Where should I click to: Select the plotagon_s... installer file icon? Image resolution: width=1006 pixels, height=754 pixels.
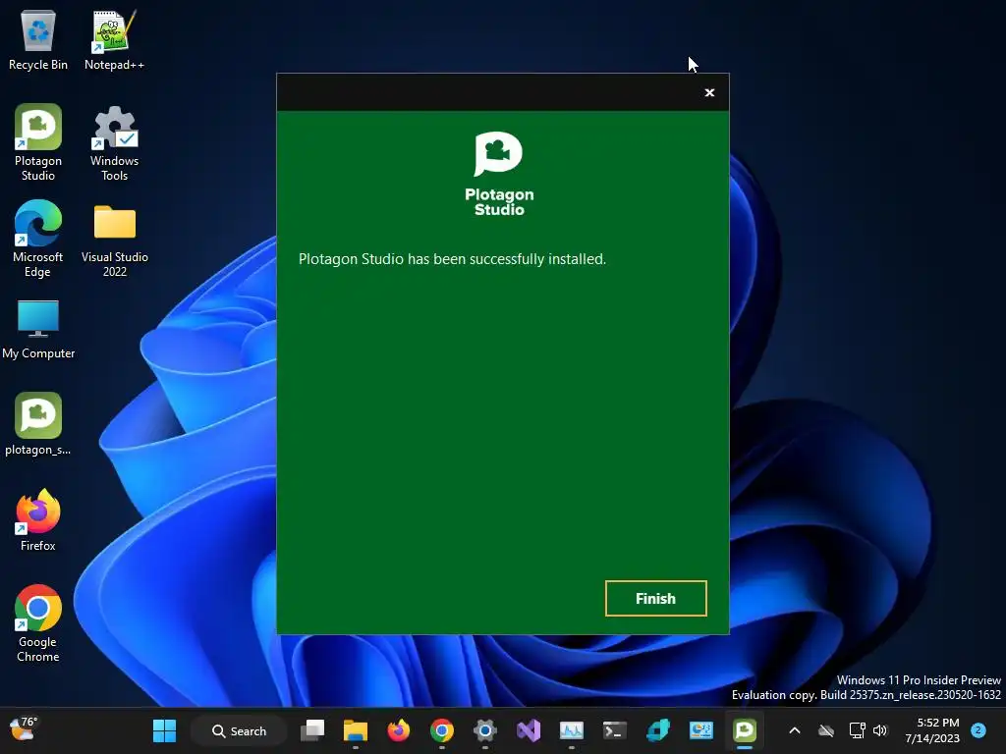(38, 424)
